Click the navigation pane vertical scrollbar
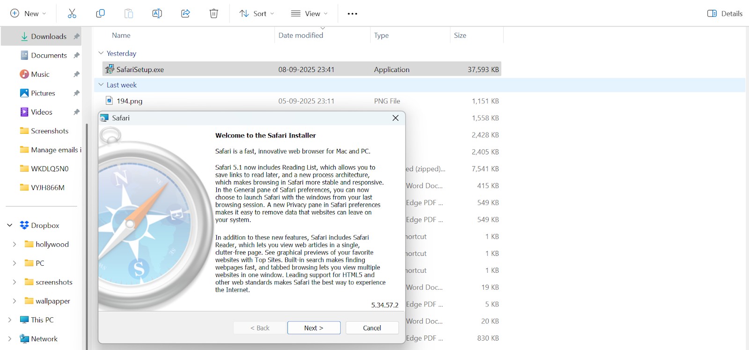Viewport: 749px width, 350px height. tap(87, 236)
